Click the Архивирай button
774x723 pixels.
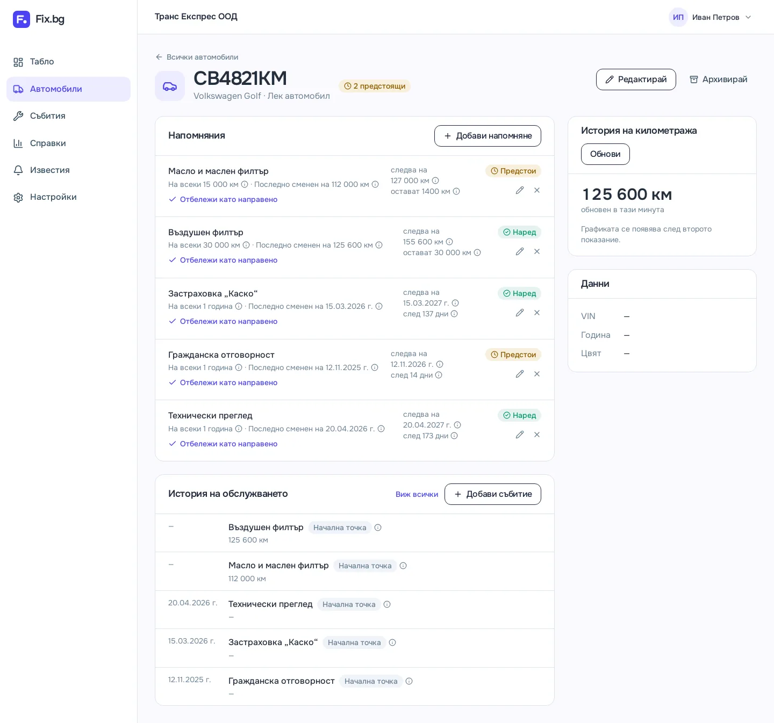719,79
